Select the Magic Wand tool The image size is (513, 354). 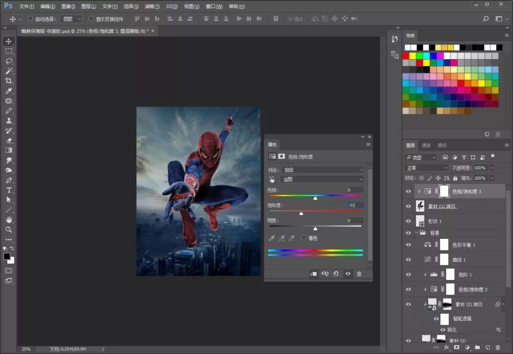(9, 71)
